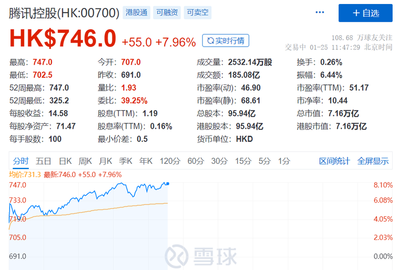Click the 市盈率(静) value 68.61
Image resolution: width=403 pixels, height=270 pixels.
tap(250, 100)
